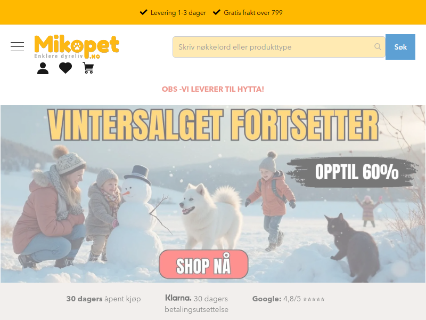Screen dimensions: 426x320
Task: Click the 'Gratis frakt over 799' text
Action: (x=253, y=13)
